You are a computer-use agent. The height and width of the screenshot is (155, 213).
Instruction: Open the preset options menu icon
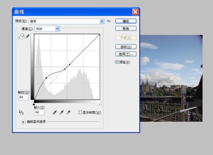click(x=109, y=21)
